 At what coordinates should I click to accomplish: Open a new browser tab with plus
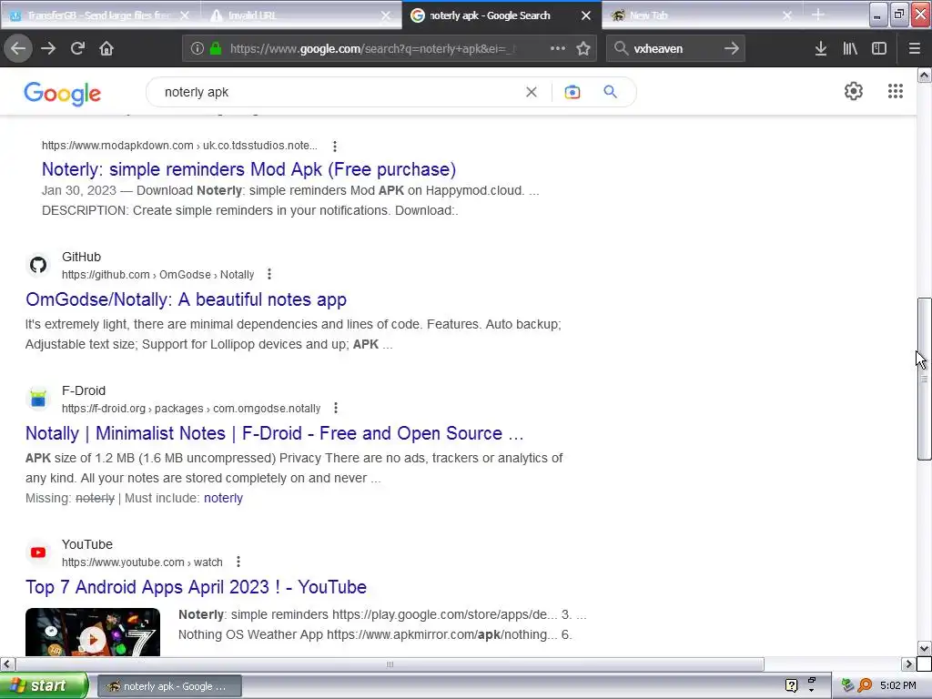point(818,15)
